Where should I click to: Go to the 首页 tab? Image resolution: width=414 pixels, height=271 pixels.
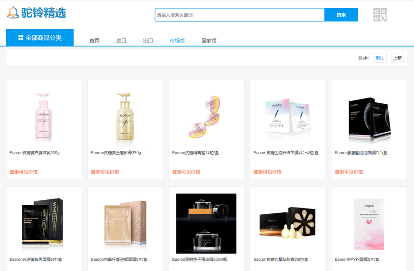[x=94, y=41]
